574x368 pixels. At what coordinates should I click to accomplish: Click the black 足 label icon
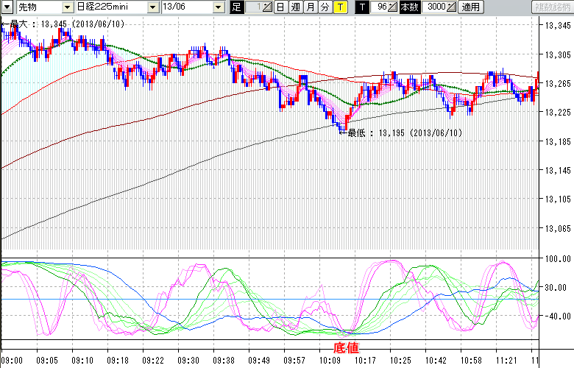click(236, 7)
